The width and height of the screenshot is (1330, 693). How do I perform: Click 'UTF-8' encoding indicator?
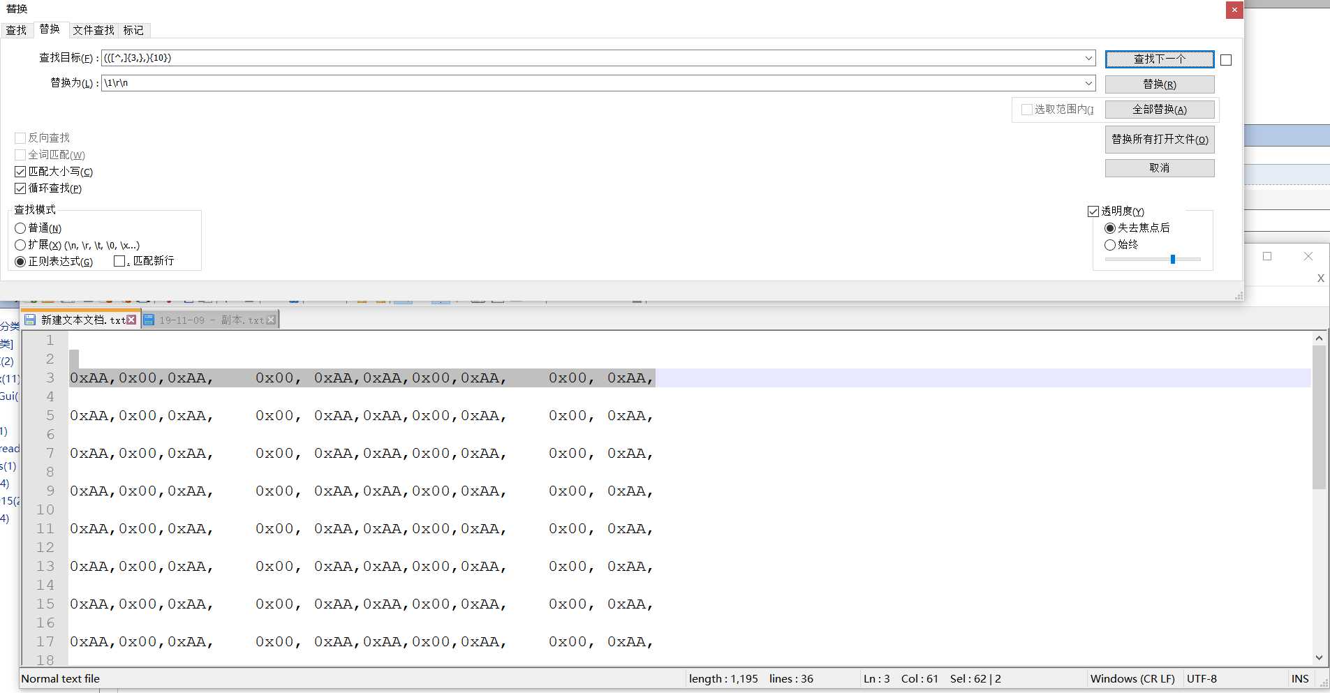(x=1202, y=678)
